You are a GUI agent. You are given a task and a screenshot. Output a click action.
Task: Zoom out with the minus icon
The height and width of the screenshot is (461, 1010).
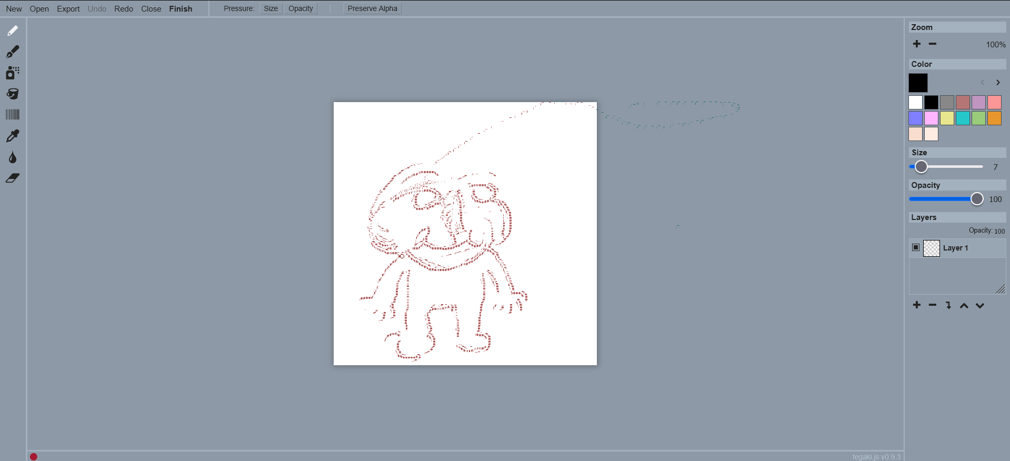click(933, 44)
